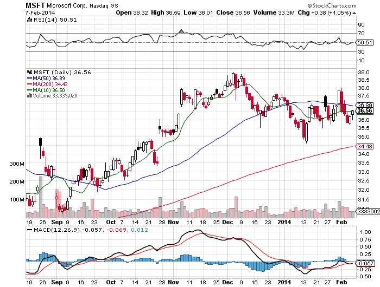Image resolution: width=380 pixels, height=287 pixels.
Task: Click the blue 0.012 MACD histogram value
Action: tap(140, 230)
